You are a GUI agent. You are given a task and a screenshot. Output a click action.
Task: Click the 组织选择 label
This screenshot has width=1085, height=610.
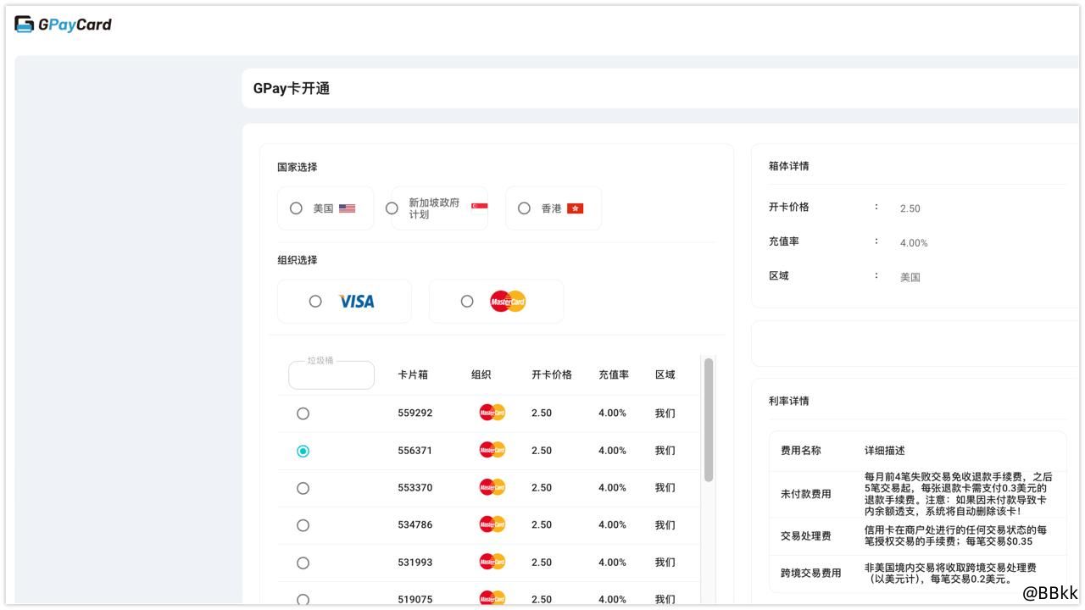tap(298, 260)
